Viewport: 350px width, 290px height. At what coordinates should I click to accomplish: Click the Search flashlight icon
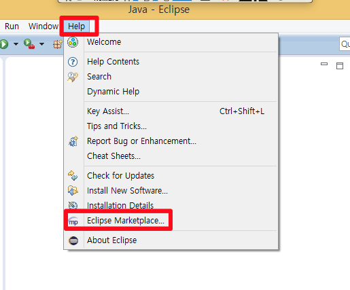pos(73,77)
